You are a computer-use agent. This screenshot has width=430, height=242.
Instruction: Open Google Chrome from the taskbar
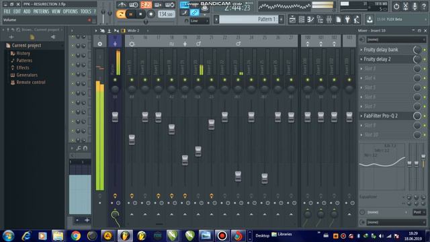click(76, 236)
